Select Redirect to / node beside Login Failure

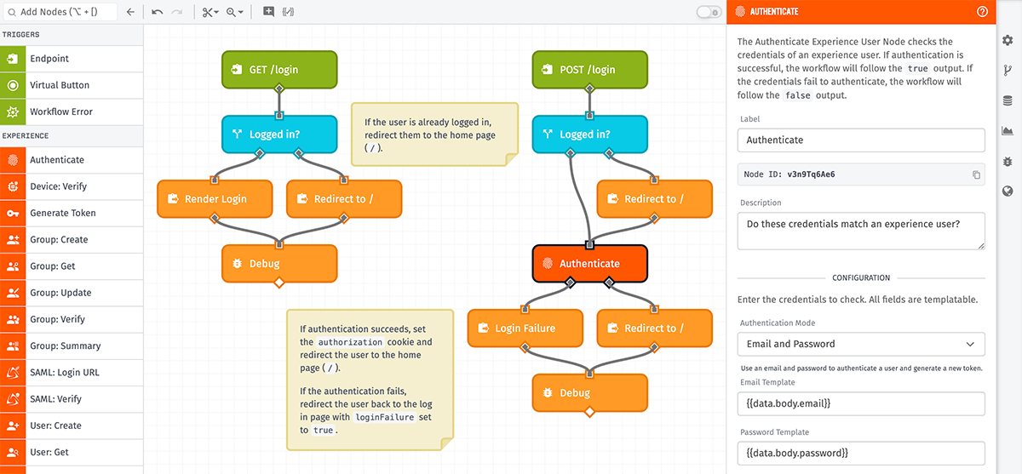click(655, 328)
